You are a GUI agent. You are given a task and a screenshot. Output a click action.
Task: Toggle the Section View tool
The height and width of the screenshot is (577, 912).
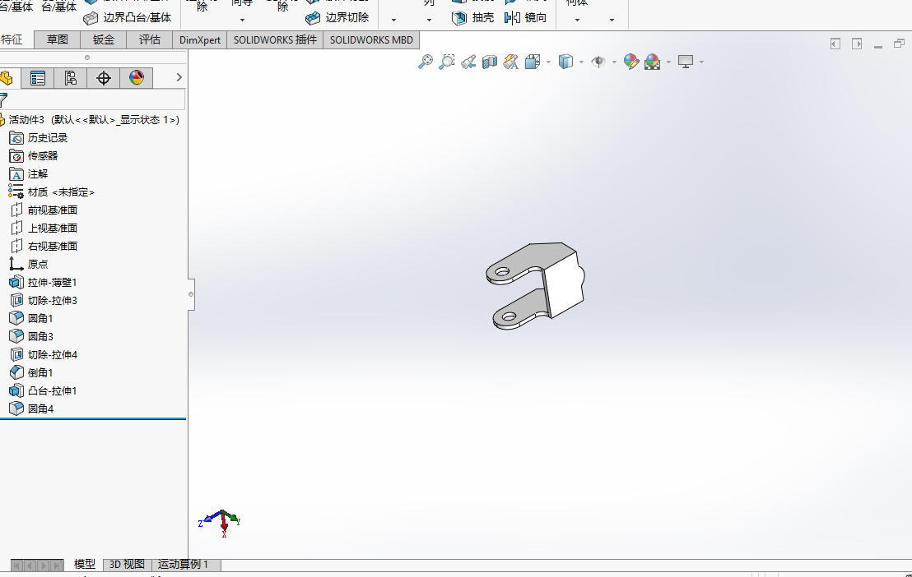pos(490,62)
